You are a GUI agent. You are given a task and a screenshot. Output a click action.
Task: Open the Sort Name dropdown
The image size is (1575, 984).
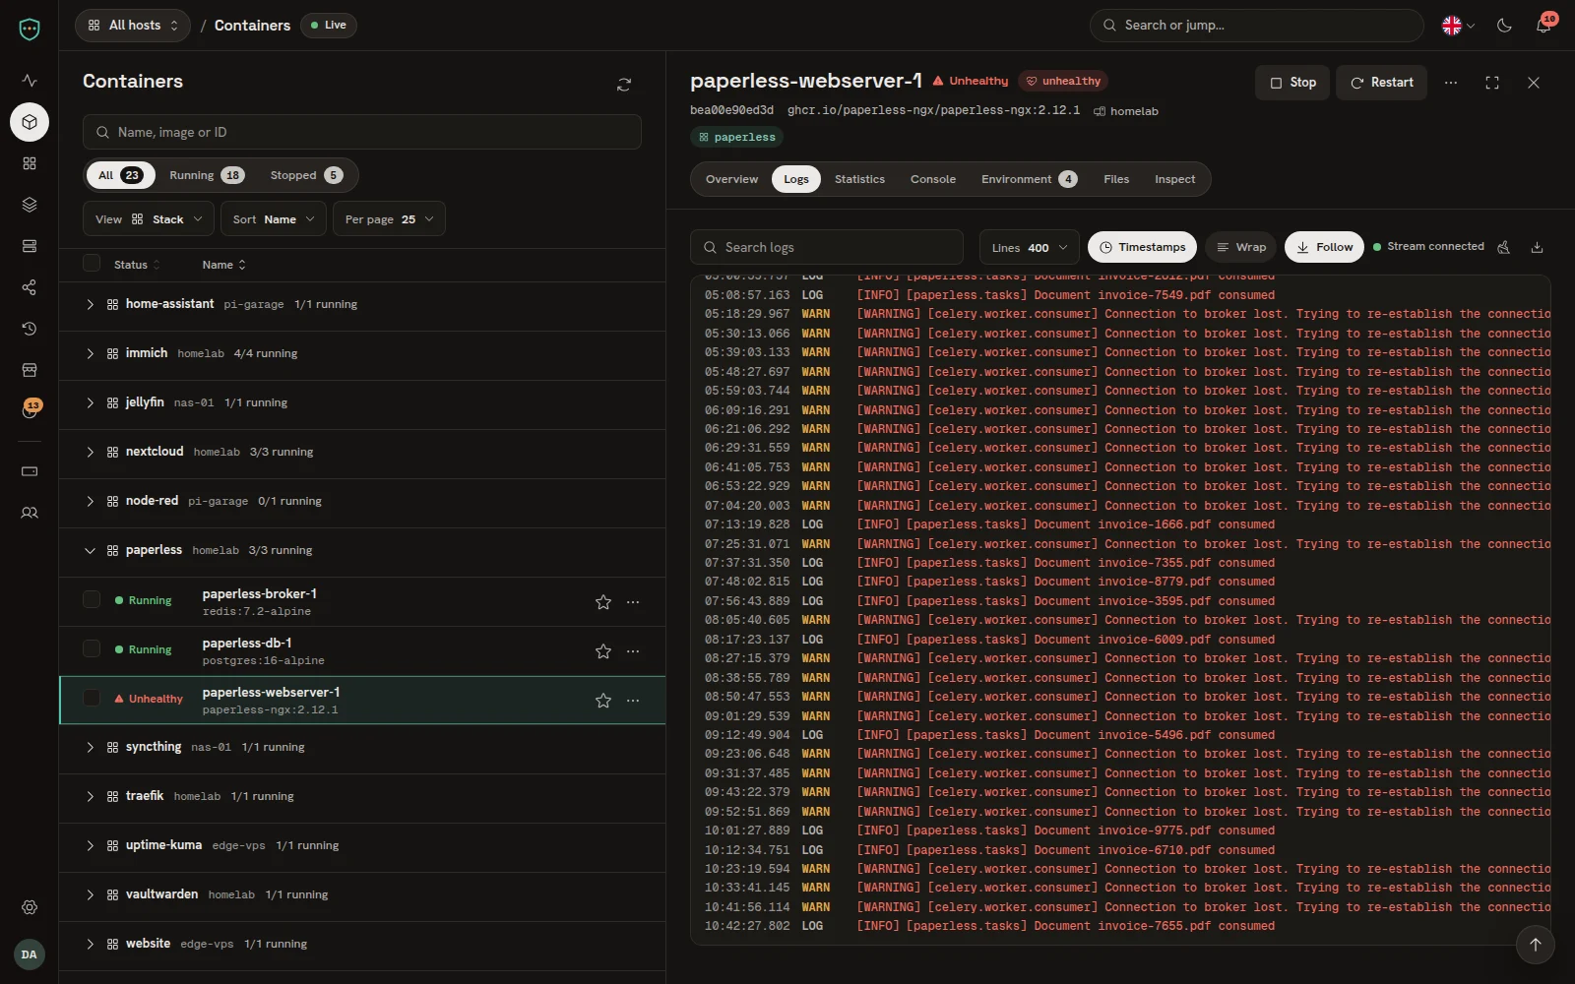click(x=274, y=218)
